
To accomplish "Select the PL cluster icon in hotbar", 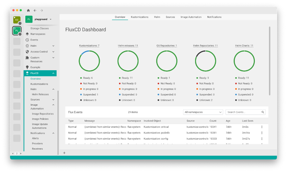I will click(17, 31).
